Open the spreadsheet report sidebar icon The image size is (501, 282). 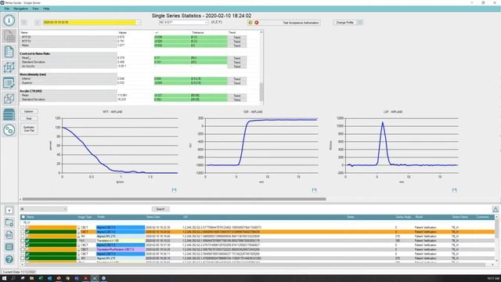tap(9, 36)
